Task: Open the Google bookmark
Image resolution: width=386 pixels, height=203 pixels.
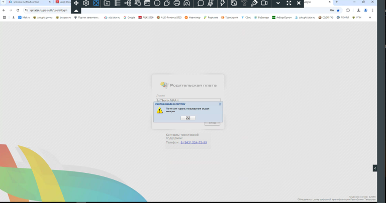Action: [130, 18]
